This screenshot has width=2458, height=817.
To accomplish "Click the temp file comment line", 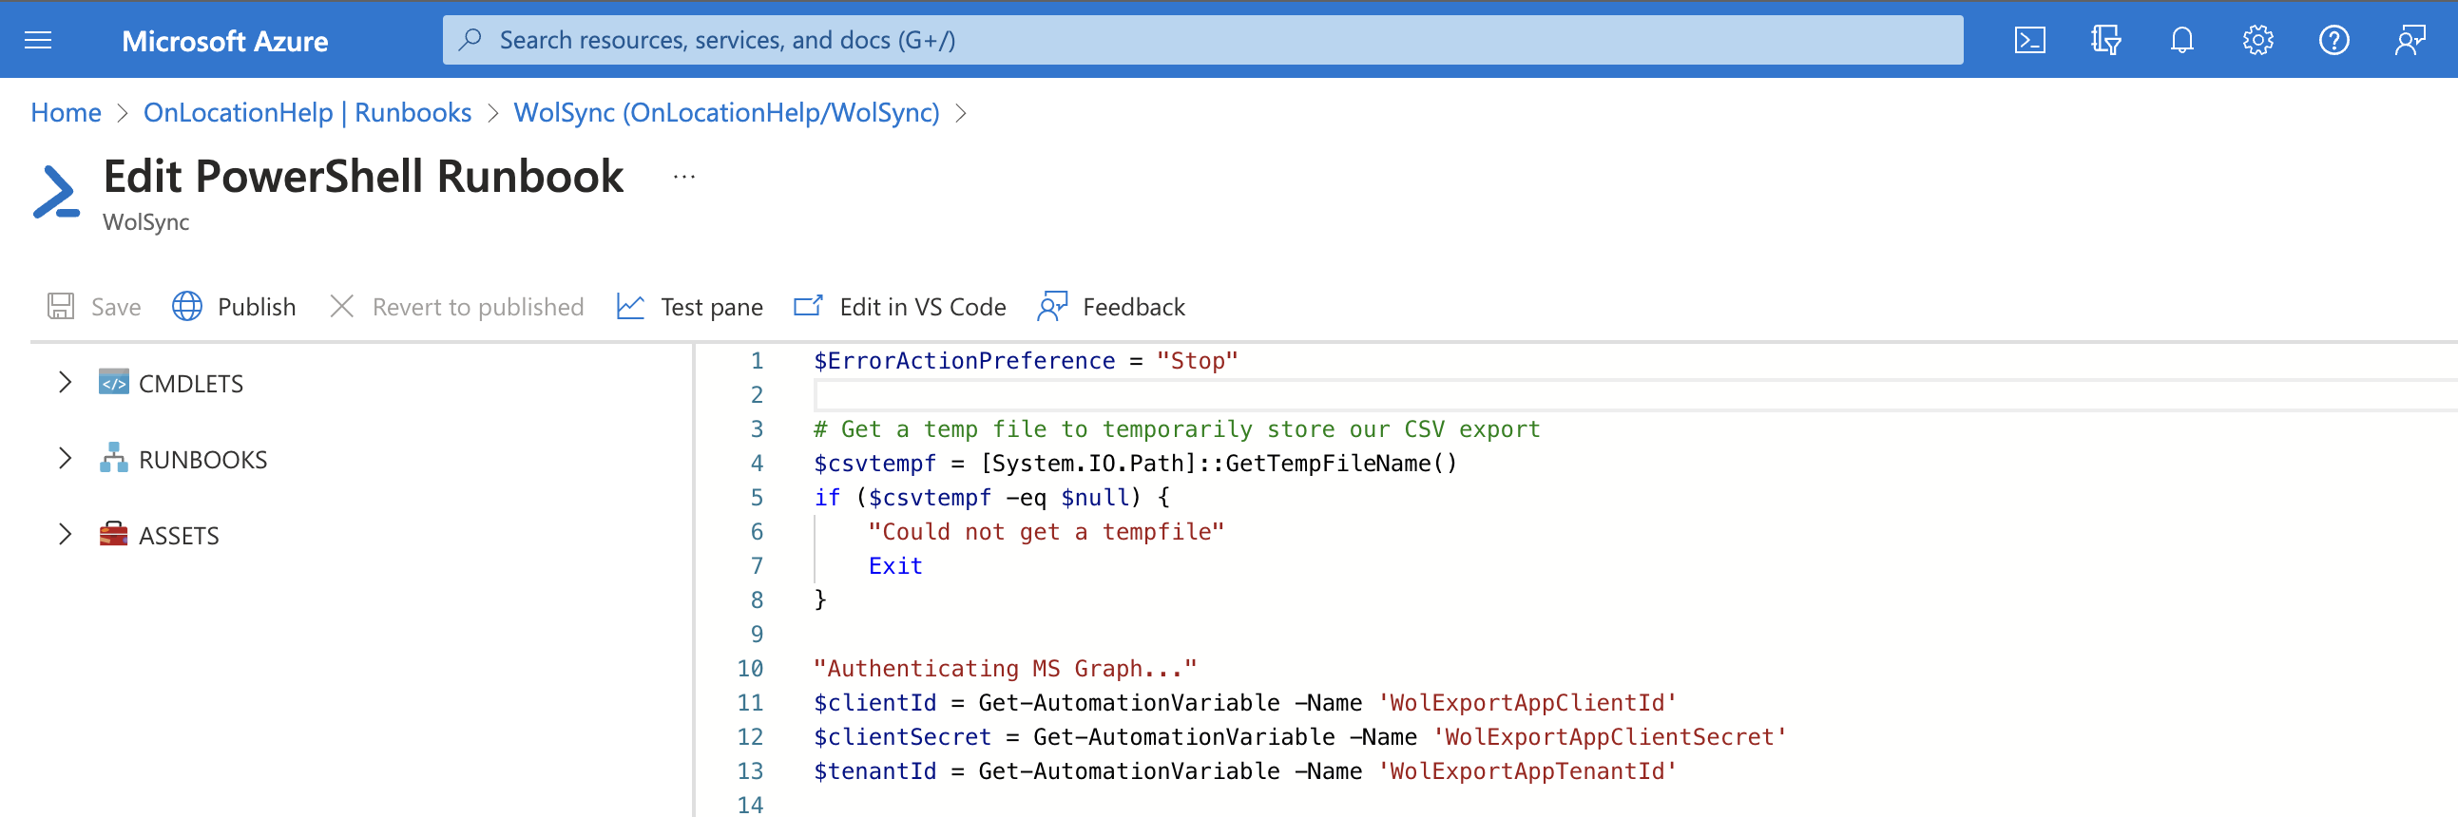I will (x=1177, y=429).
